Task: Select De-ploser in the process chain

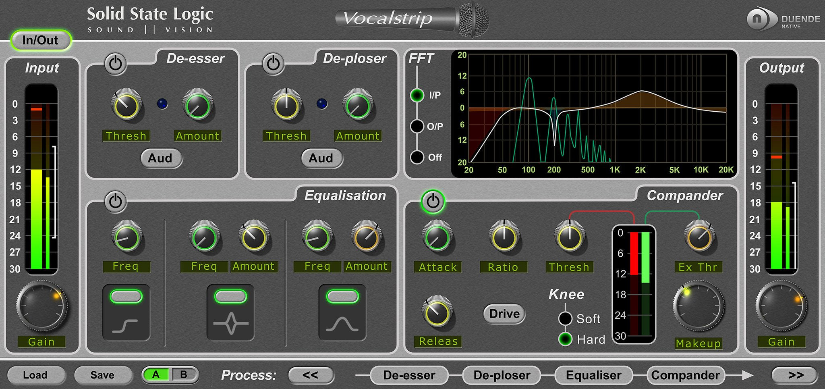Action: pyautogui.click(x=502, y=375)
